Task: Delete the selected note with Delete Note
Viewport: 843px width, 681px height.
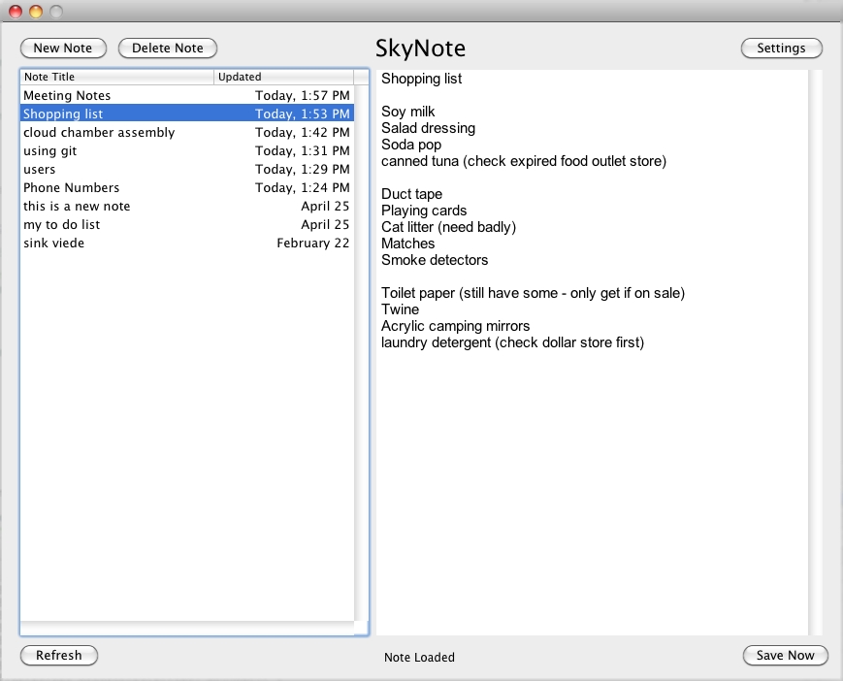Action: pos(168,48)
